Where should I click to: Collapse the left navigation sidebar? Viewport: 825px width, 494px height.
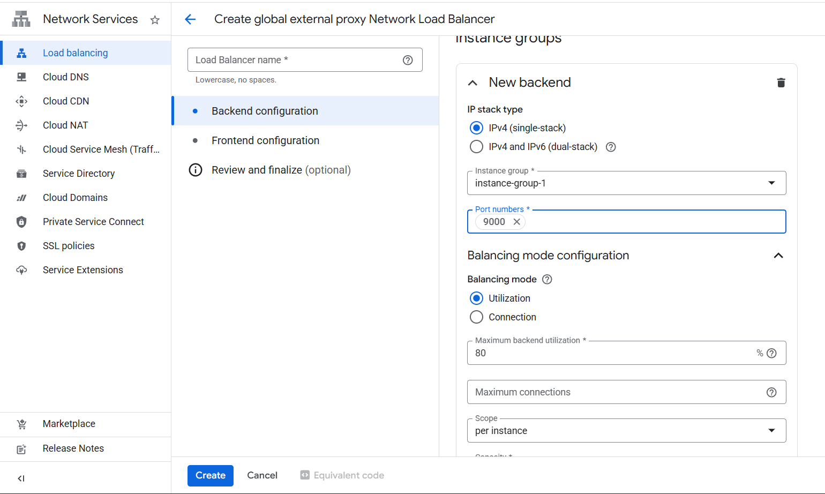21,478
